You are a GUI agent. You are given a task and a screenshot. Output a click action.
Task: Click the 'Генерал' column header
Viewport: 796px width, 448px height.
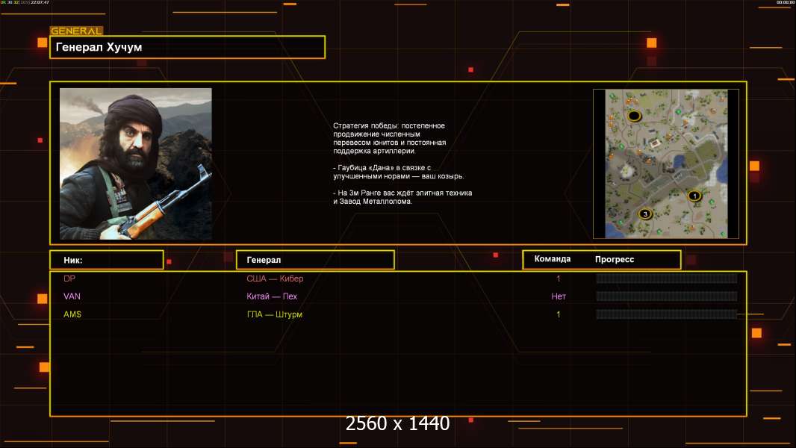(x=315, y=260)
